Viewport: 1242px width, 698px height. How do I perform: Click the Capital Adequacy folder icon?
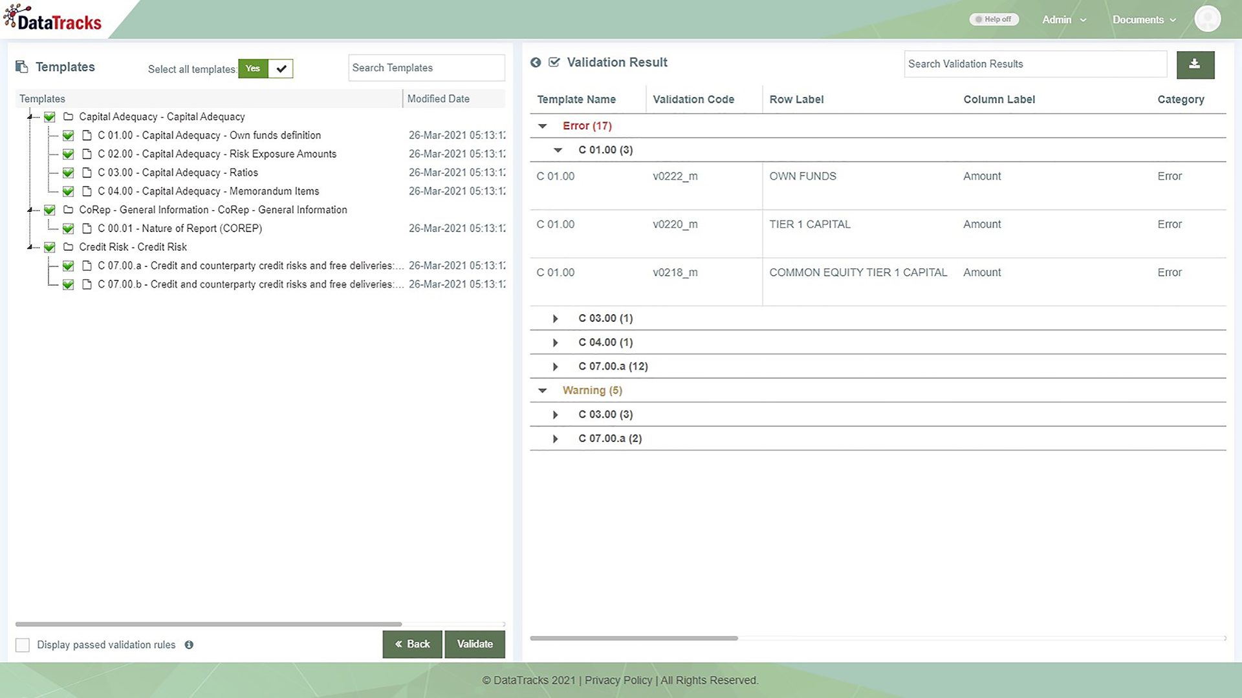68,117
